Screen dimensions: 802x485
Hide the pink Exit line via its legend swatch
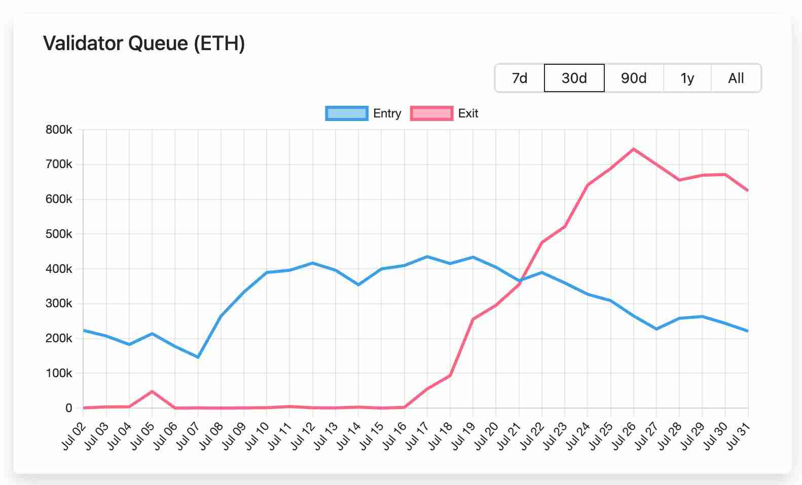pyautogui.click(x=431, y=113)
